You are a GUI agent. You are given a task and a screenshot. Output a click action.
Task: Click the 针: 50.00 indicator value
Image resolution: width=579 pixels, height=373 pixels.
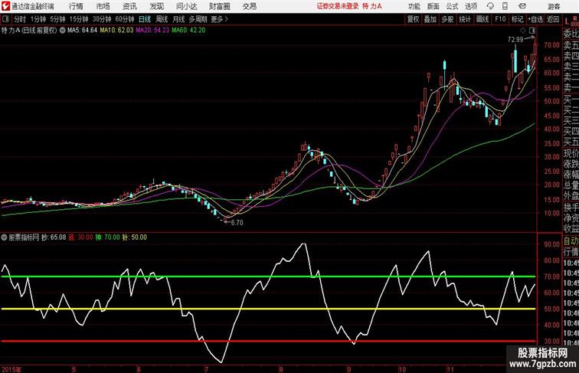135,237
